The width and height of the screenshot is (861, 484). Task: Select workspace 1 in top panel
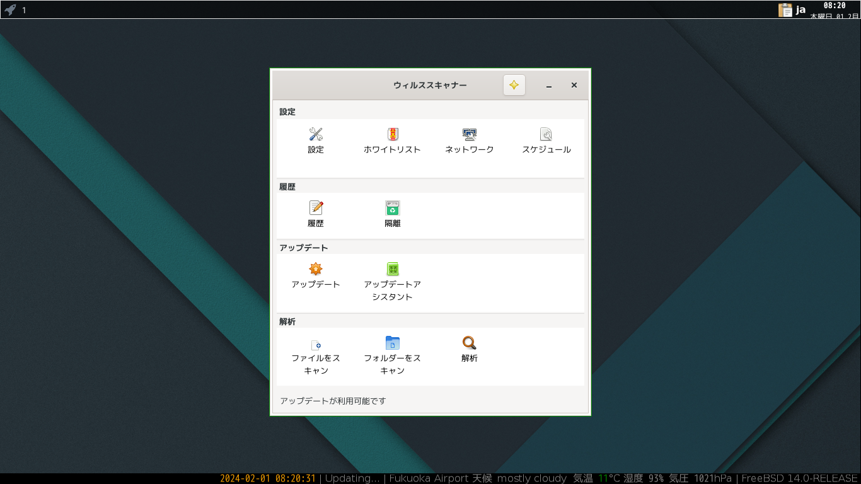coord(24,10)
